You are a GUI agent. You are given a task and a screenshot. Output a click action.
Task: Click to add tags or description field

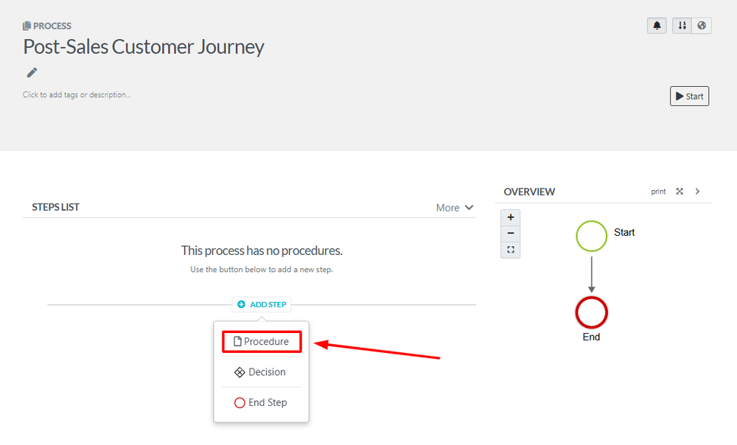[77, 94]
